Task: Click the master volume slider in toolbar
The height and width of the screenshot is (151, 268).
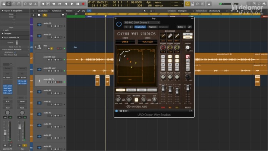Action: 229,4
